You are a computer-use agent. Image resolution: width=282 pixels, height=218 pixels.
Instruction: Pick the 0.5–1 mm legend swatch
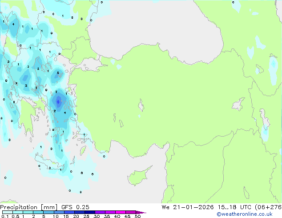point(18,212)
